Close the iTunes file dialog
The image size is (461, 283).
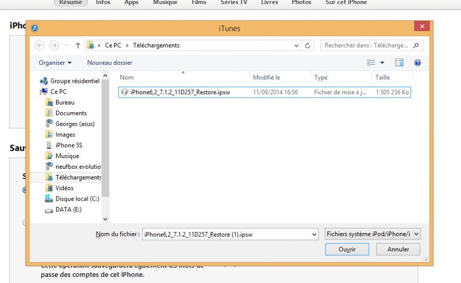pyautogui.click(x=422, y=26)
